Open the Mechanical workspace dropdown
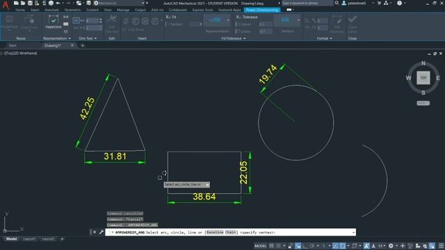The height and width of the screenshot is (250, 445). pos(143,3)
